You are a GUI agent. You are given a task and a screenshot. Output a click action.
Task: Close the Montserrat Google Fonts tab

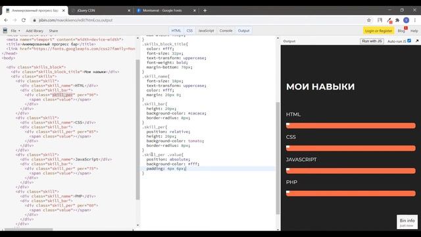coord(195,11)
